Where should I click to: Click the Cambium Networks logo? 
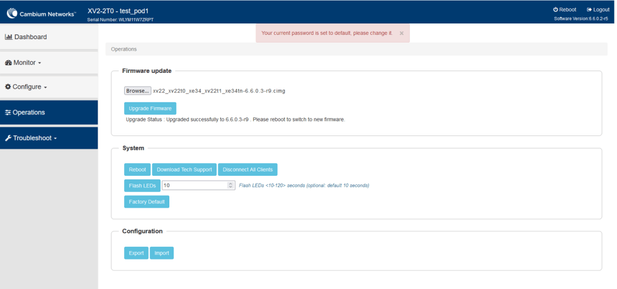(41, 13)
